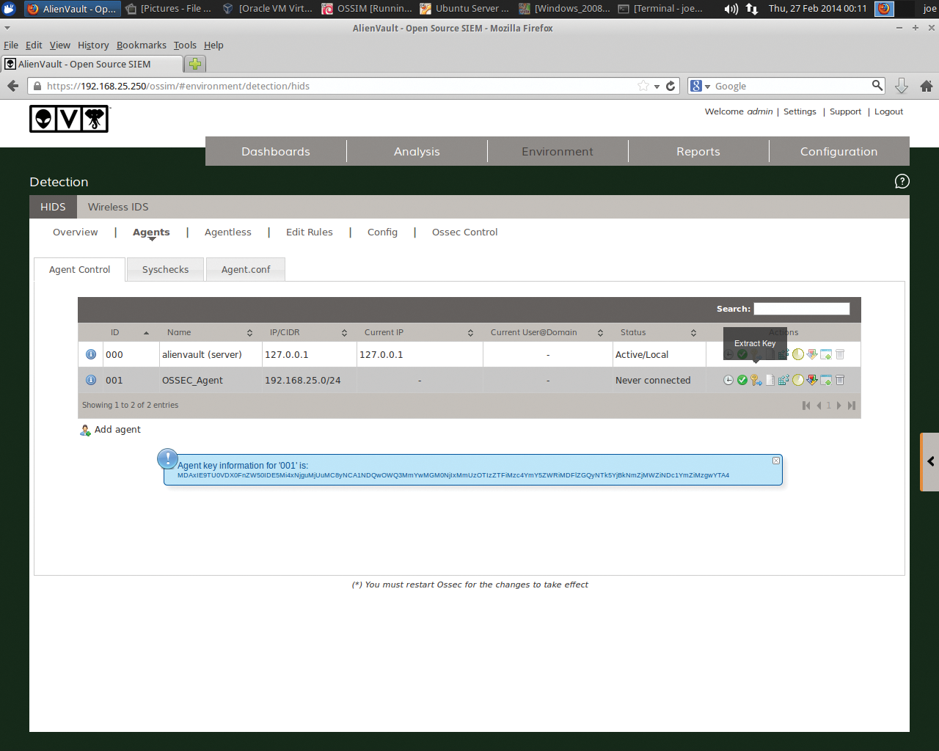Open the Overview section link
This screenshot has width=939, height=751.
click(75, 232)
